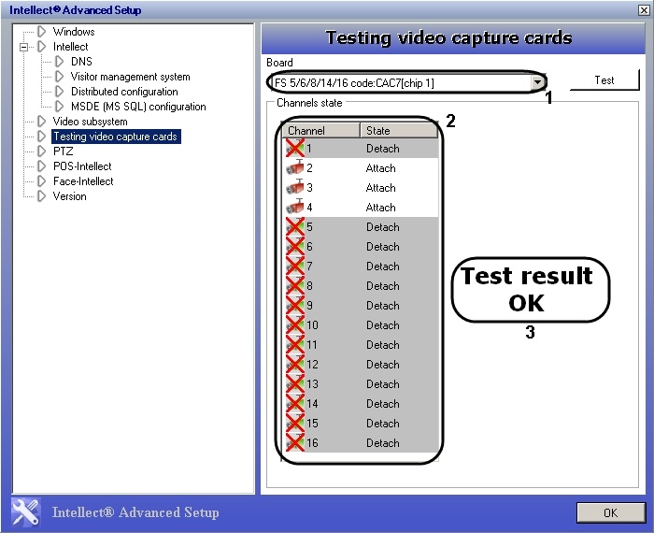Click the detached camera icon for channel 9
The image size is (654, 533).
[295, 305]
